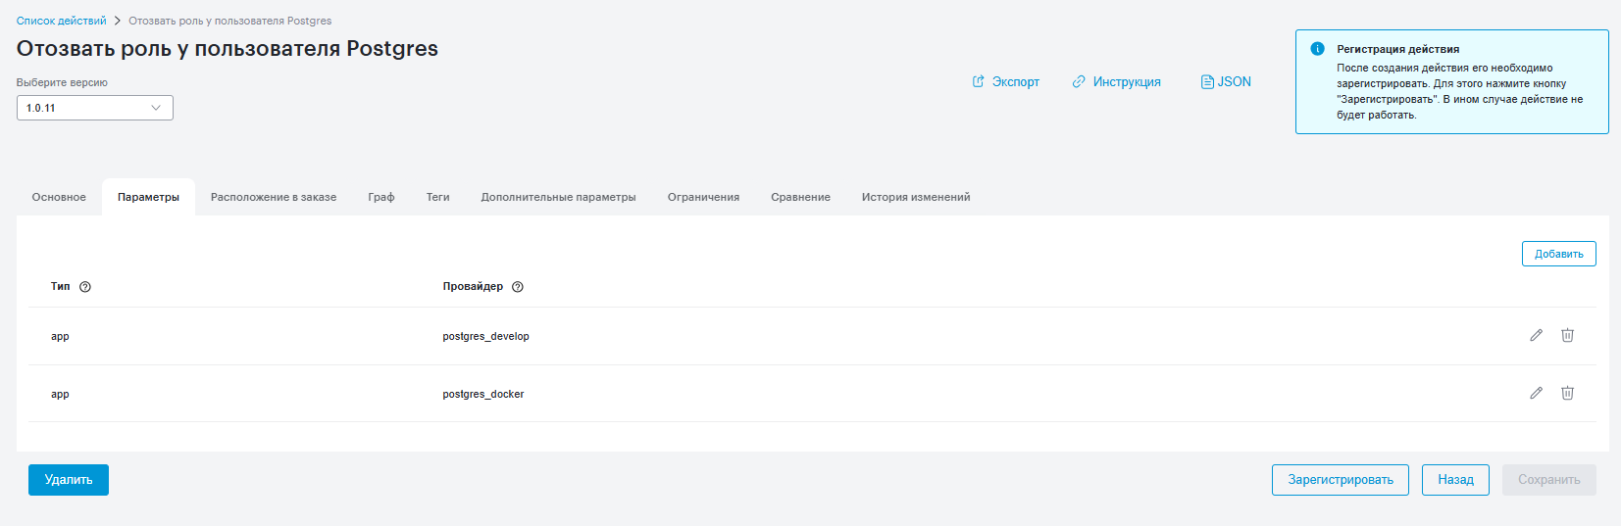Open the История изменений tab
The height and width of the screenshot is (526, 1621).
tap(916, 197)
